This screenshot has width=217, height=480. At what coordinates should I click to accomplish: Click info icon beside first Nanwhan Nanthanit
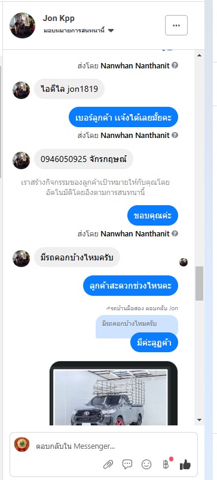click(175, 65)
